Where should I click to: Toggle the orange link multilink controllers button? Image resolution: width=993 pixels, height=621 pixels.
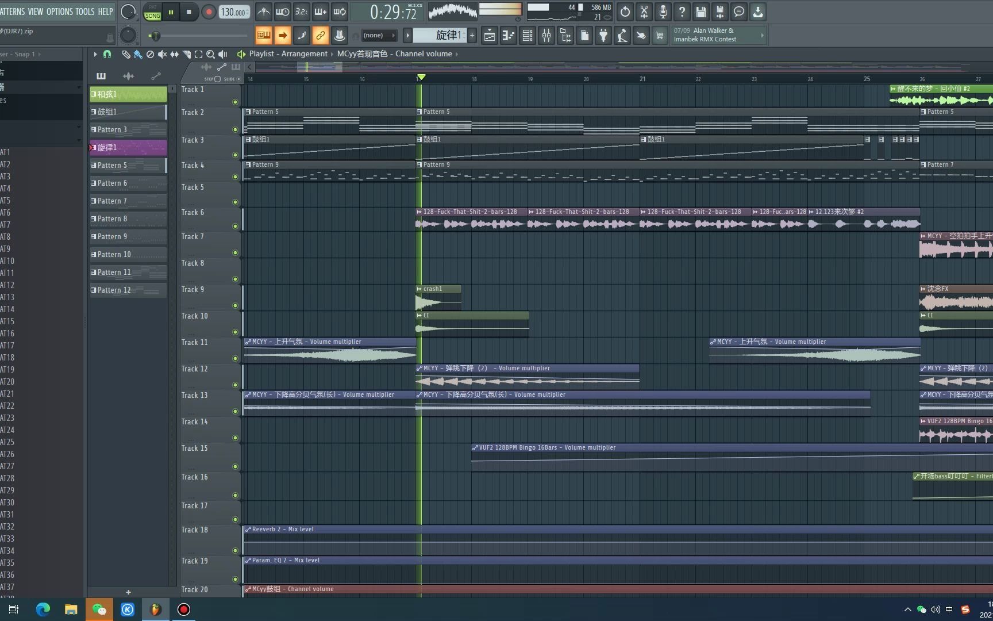(x=320, y=36)
